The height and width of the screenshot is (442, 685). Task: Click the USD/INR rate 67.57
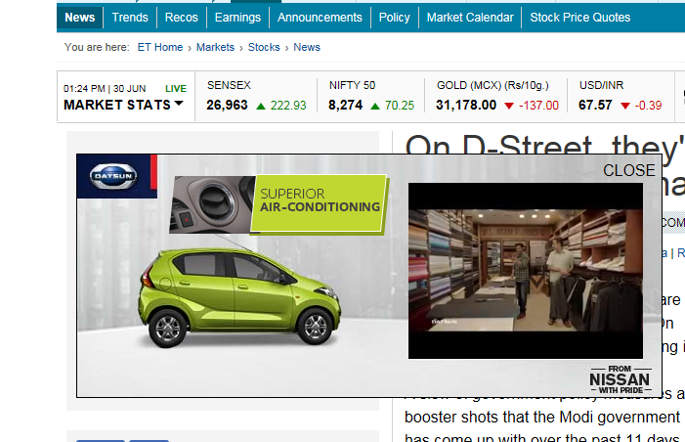(595, 105)
